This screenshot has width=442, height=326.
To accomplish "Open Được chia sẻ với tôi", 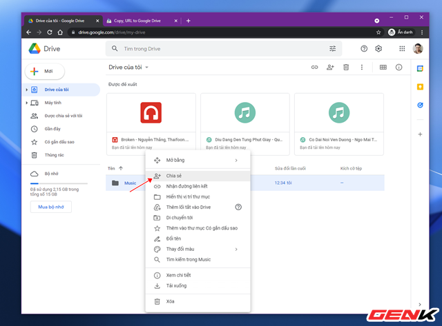I will click(61, 116).
